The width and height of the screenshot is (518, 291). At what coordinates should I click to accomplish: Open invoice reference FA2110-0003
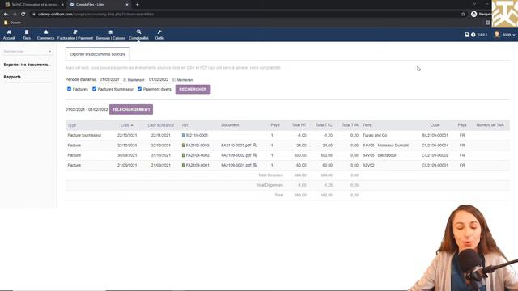point(197,145)
